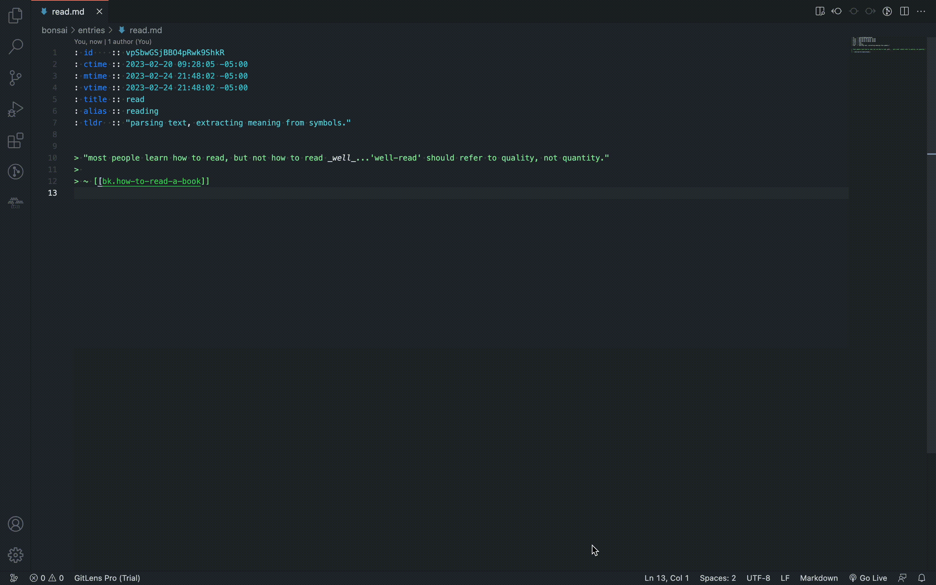
Task: Split the editor to the right
Action: tap(904, 11)
